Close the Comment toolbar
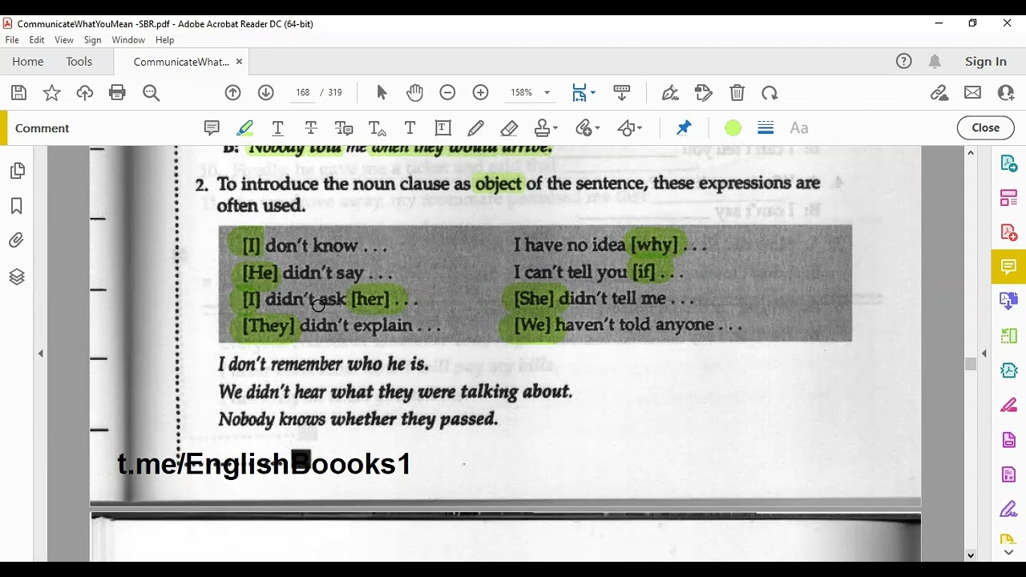 985,128
